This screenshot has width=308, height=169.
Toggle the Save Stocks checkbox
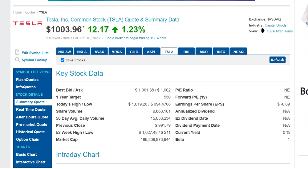click(63, 60)
